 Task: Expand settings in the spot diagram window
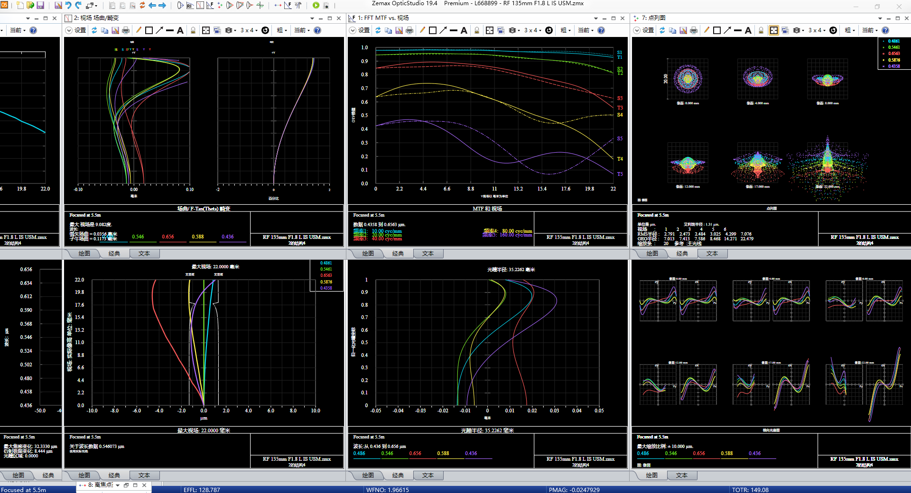637,30
